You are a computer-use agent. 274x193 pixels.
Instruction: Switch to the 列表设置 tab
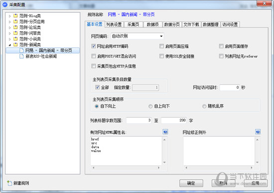coord(114,24)
